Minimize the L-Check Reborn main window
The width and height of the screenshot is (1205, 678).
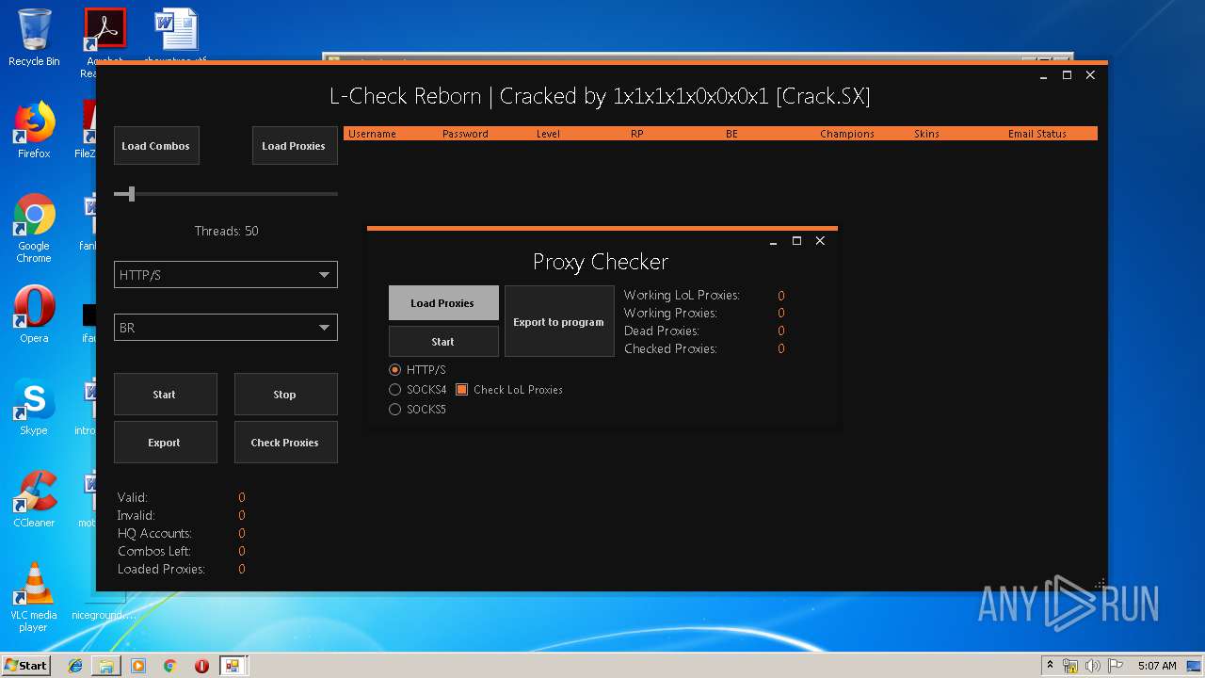(1043, 75)
